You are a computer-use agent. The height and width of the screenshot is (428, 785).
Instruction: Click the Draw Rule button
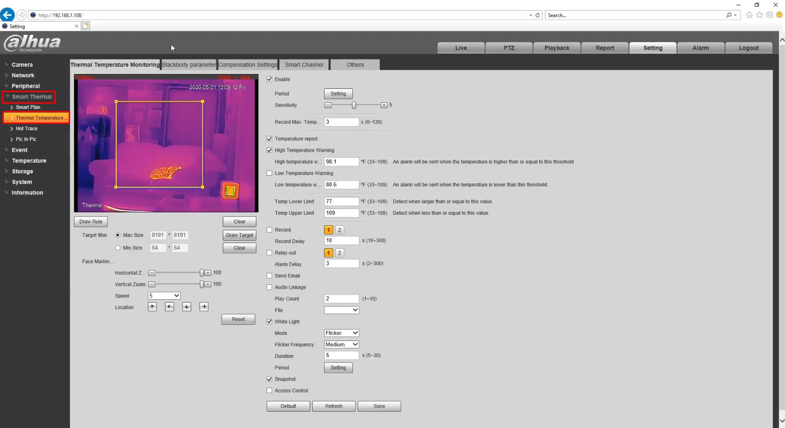(x=91, y=222)
